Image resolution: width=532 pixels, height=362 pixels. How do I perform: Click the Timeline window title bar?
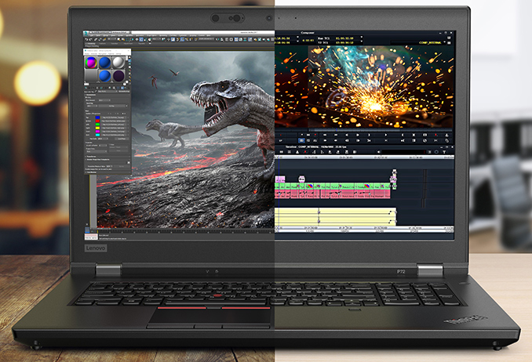pos(364,147)
